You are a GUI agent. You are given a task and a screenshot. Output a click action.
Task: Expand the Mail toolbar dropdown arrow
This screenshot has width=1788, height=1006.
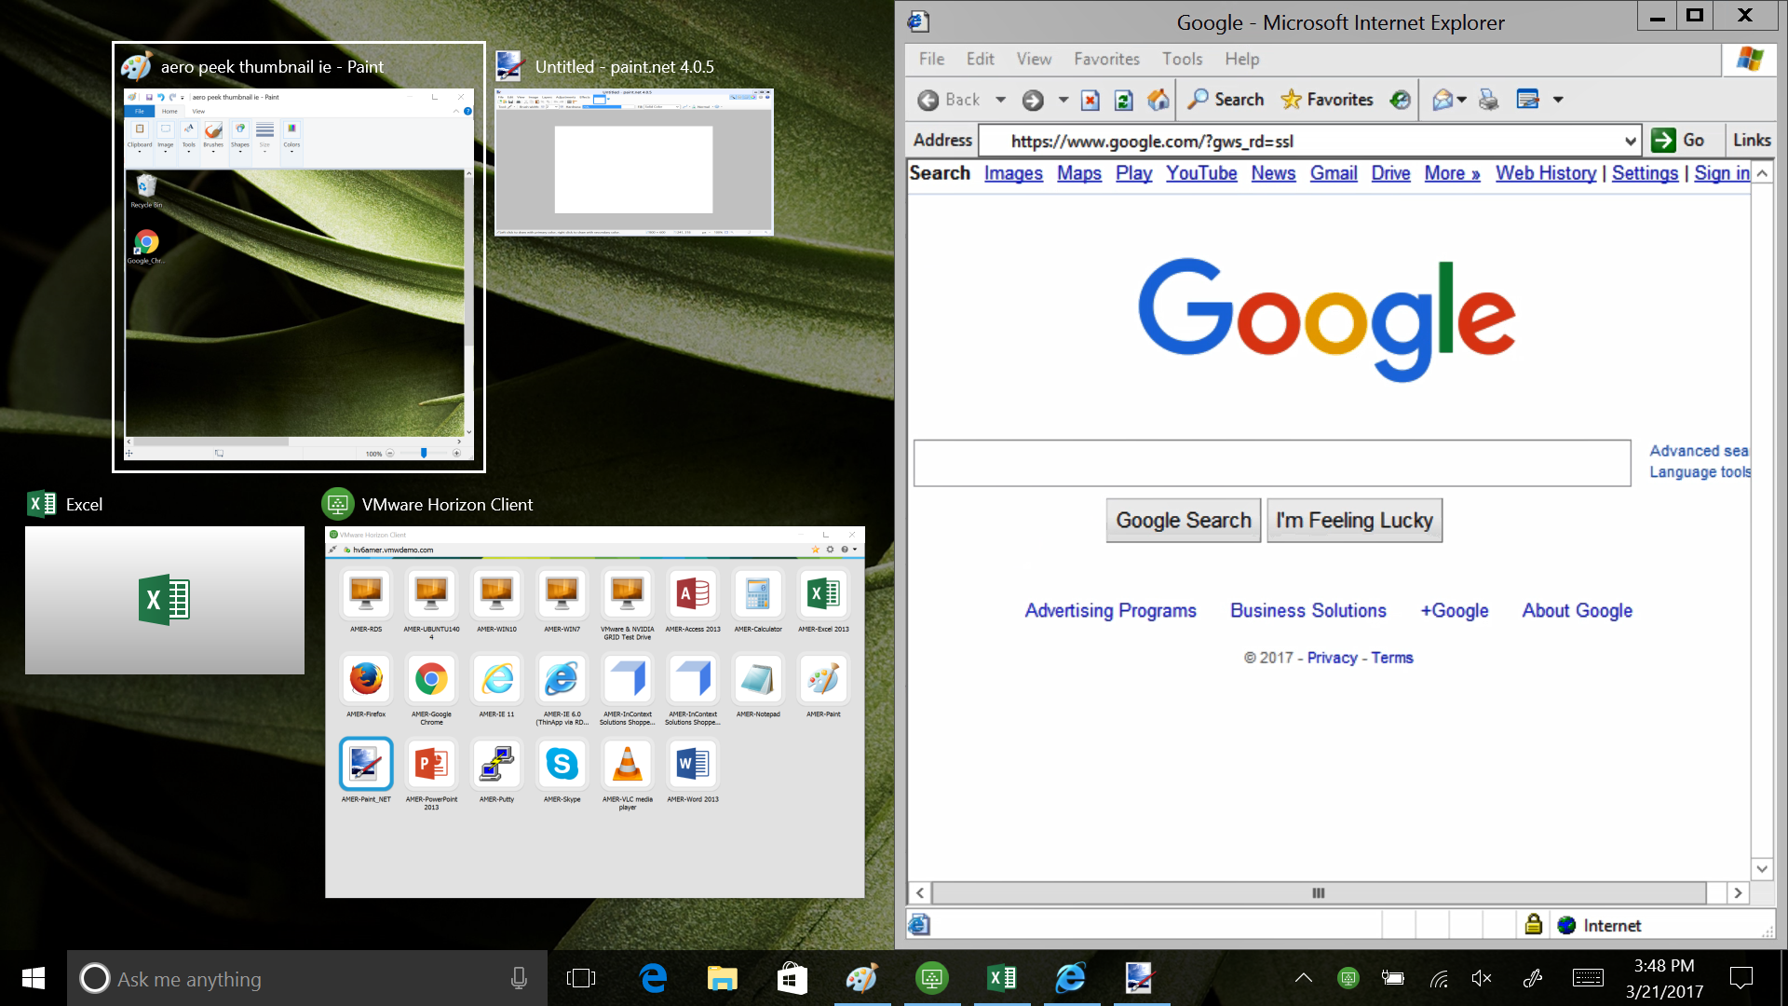[1461, 100]
